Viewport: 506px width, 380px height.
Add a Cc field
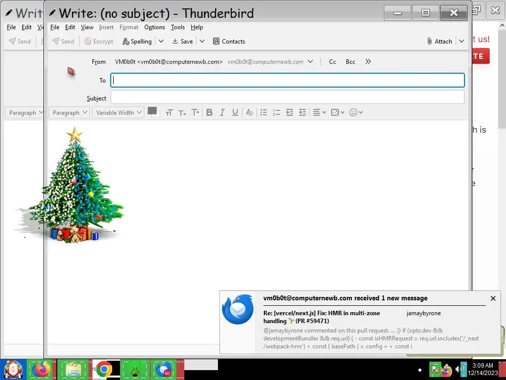[x=333, y=62]
